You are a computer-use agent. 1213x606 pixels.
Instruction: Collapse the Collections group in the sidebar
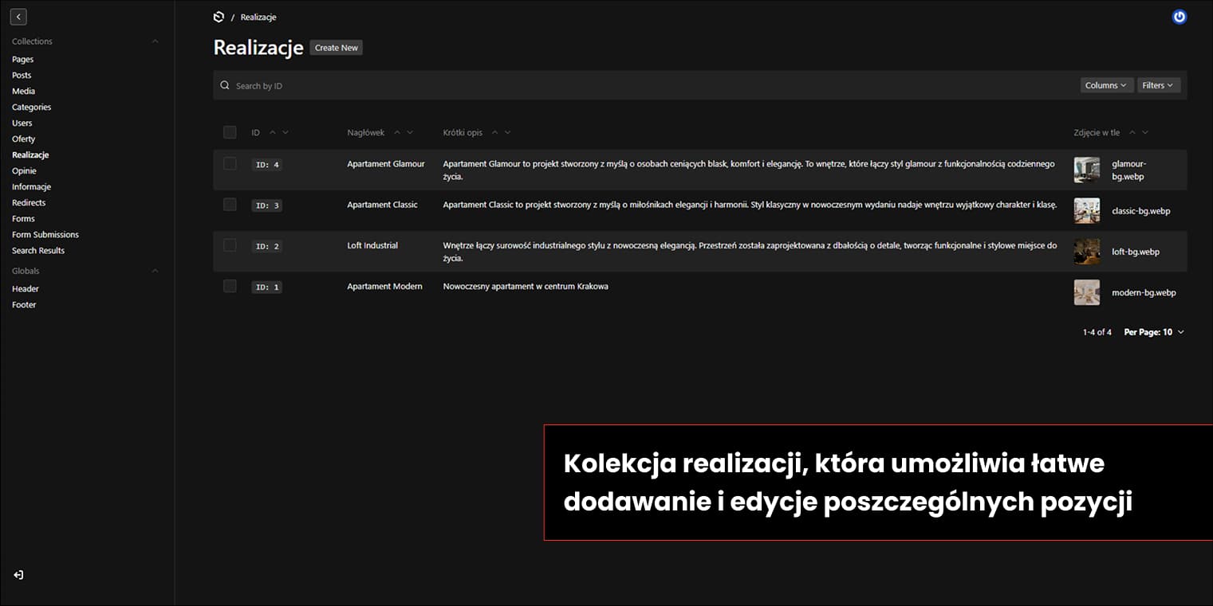click(x=155, y=40)
